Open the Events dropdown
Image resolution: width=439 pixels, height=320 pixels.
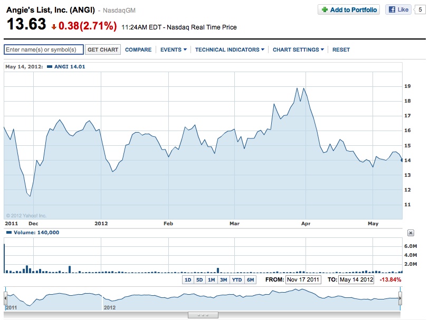tap(173, 49)
